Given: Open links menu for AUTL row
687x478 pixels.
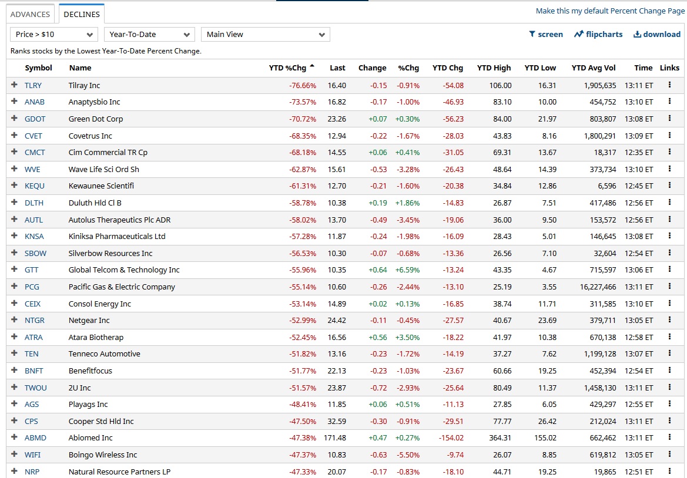Looking at the screenshot, I should pos(669,219).
